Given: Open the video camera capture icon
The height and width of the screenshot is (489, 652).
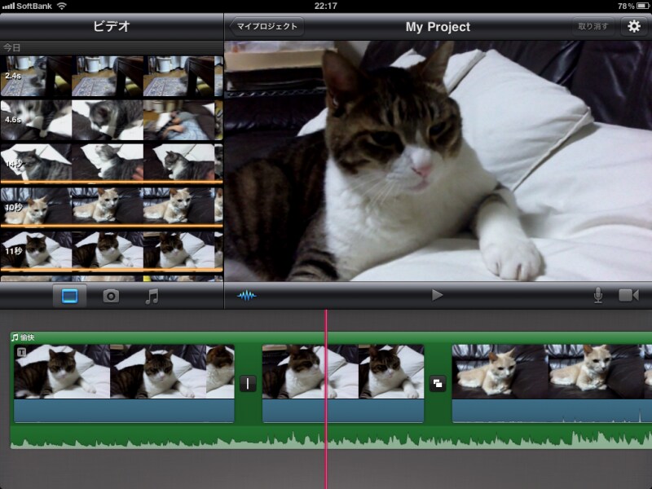Looking at the screenshot, I should [x=628, y=295].
